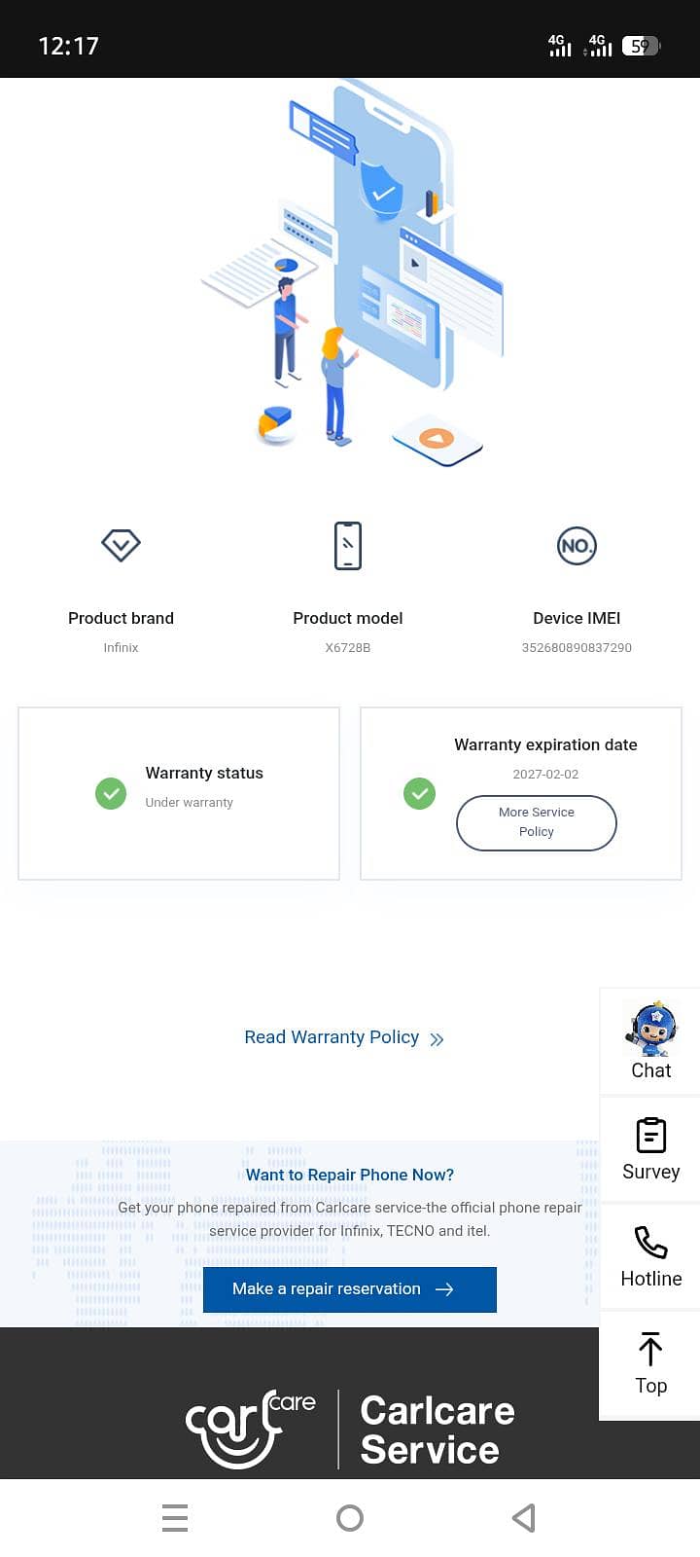
Task: Tap the Product model phone icon
Action: pyautogui.click(x=348, y=545)
